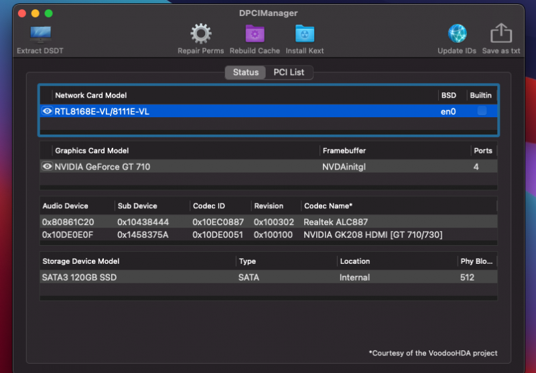
Task: Click the Codec ID column header
Action: (208, 206)
